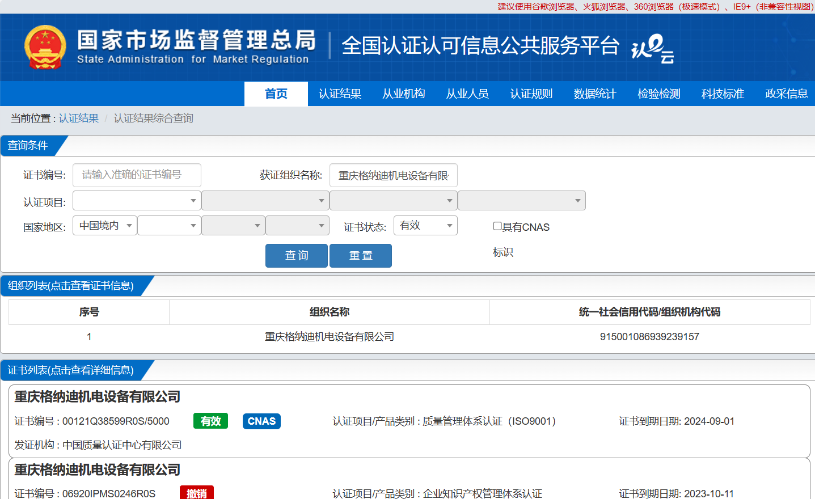Click 质量管理体系认证（ISO9001）text
The image size is (815, 499).
coord(489,421)
